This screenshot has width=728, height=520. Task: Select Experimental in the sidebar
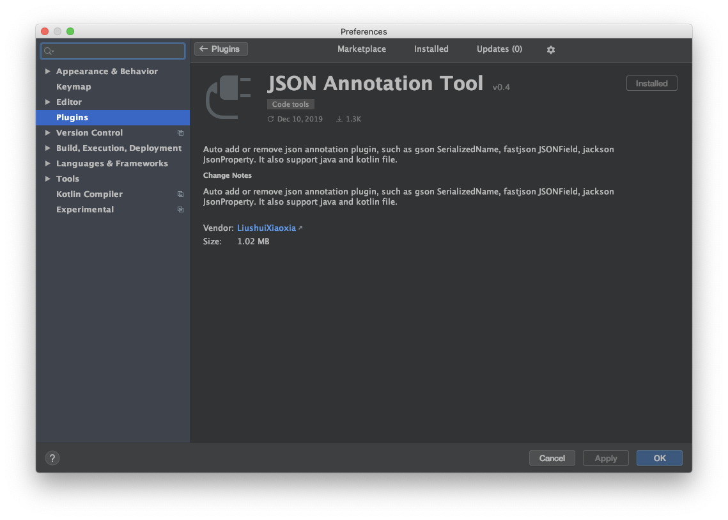click(x=85, y=209)
